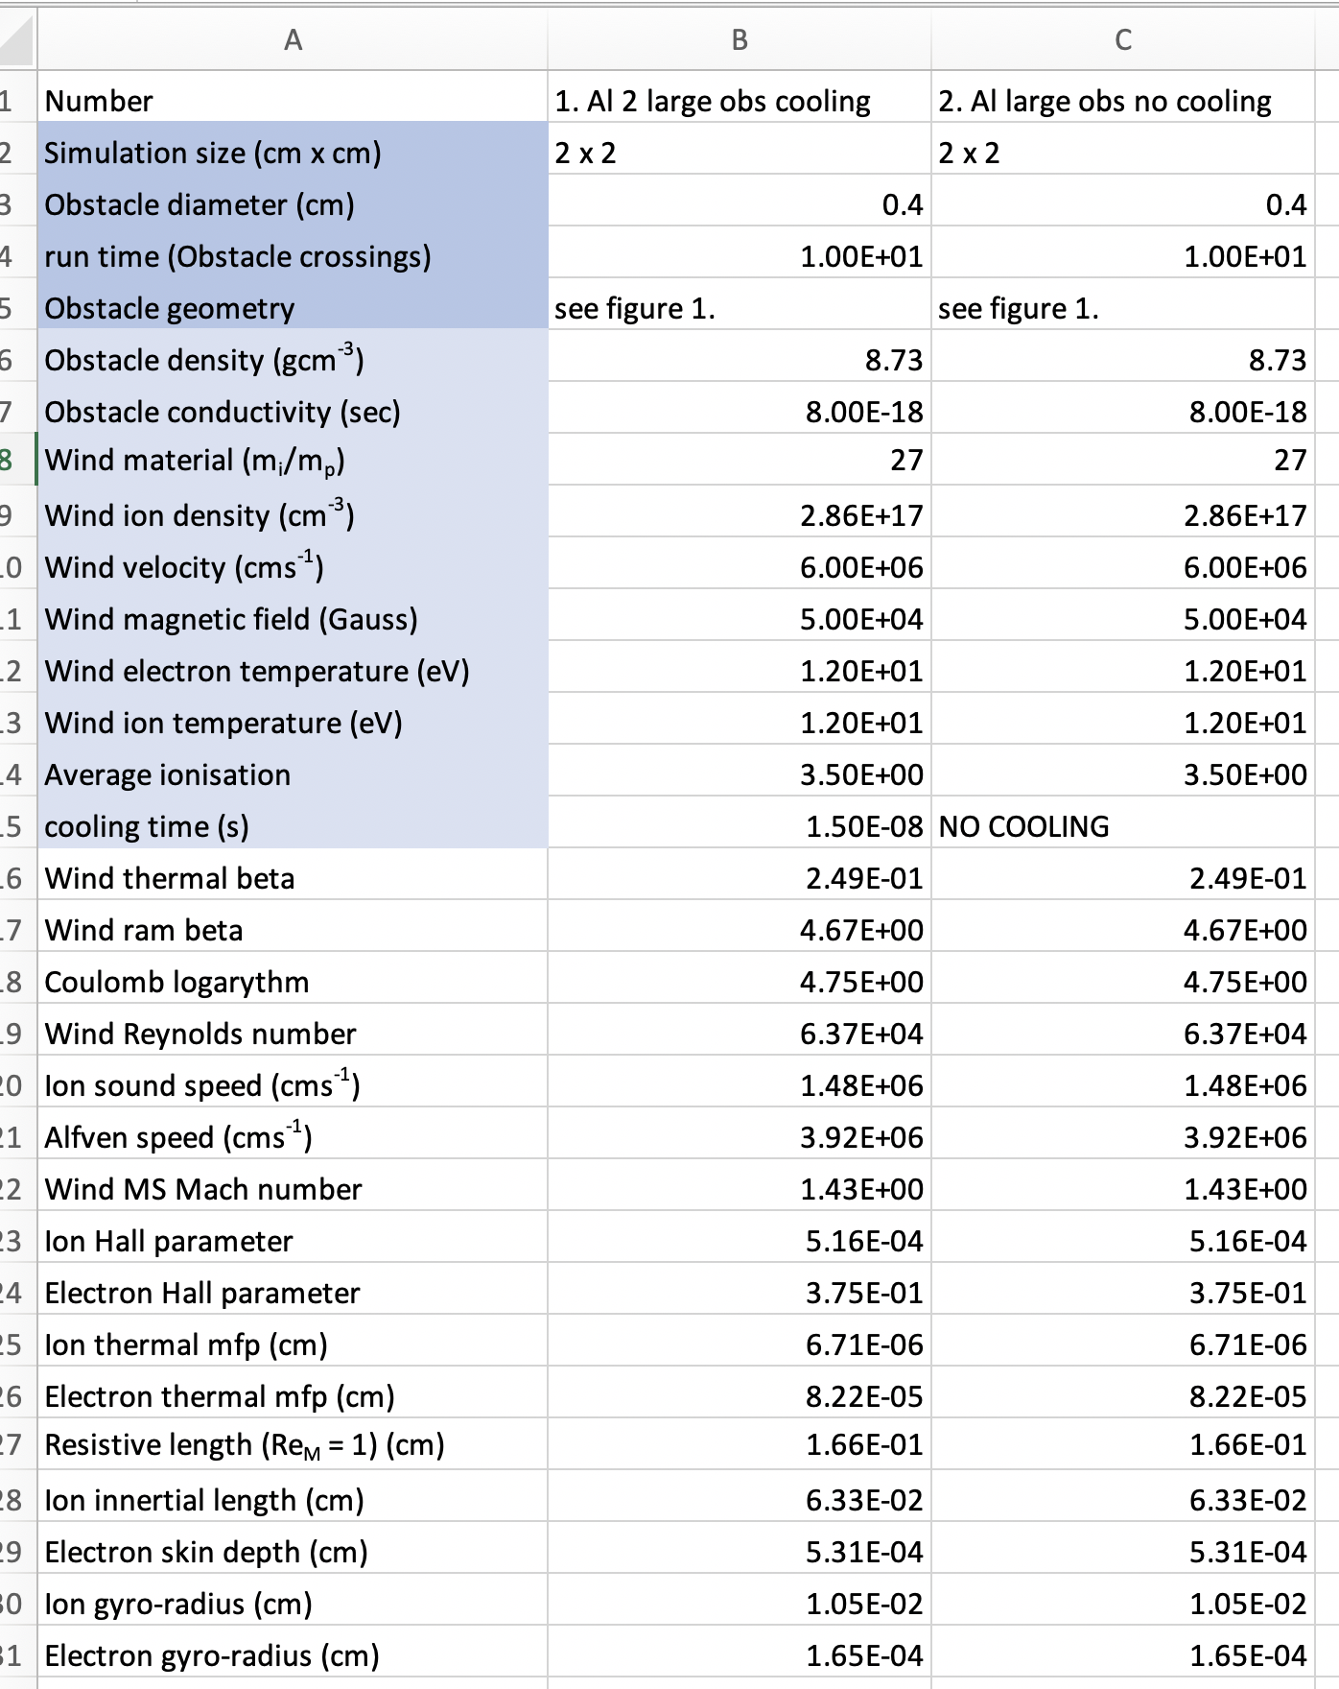1339x1689 pixels.
Task: Select '1. Al 2 large obs cooling' cell
Action: 740,101
